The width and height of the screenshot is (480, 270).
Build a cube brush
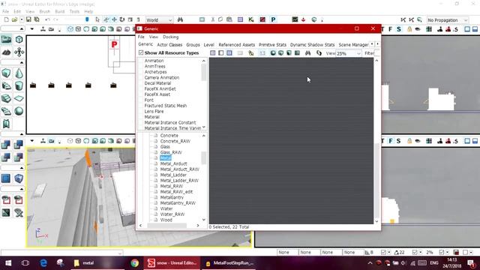tap(6, 73)
